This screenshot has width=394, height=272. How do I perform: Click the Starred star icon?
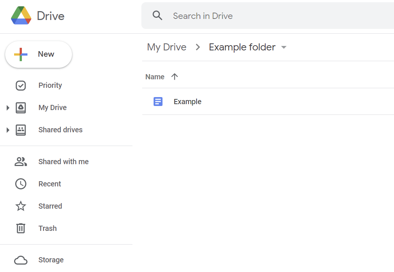[21, 206]
